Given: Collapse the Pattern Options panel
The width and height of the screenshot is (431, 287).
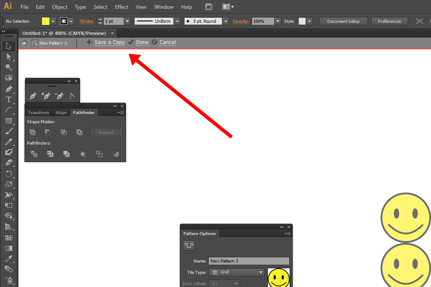Looking at the screenshot, I should pyautogui.click(x=282, y=227).
